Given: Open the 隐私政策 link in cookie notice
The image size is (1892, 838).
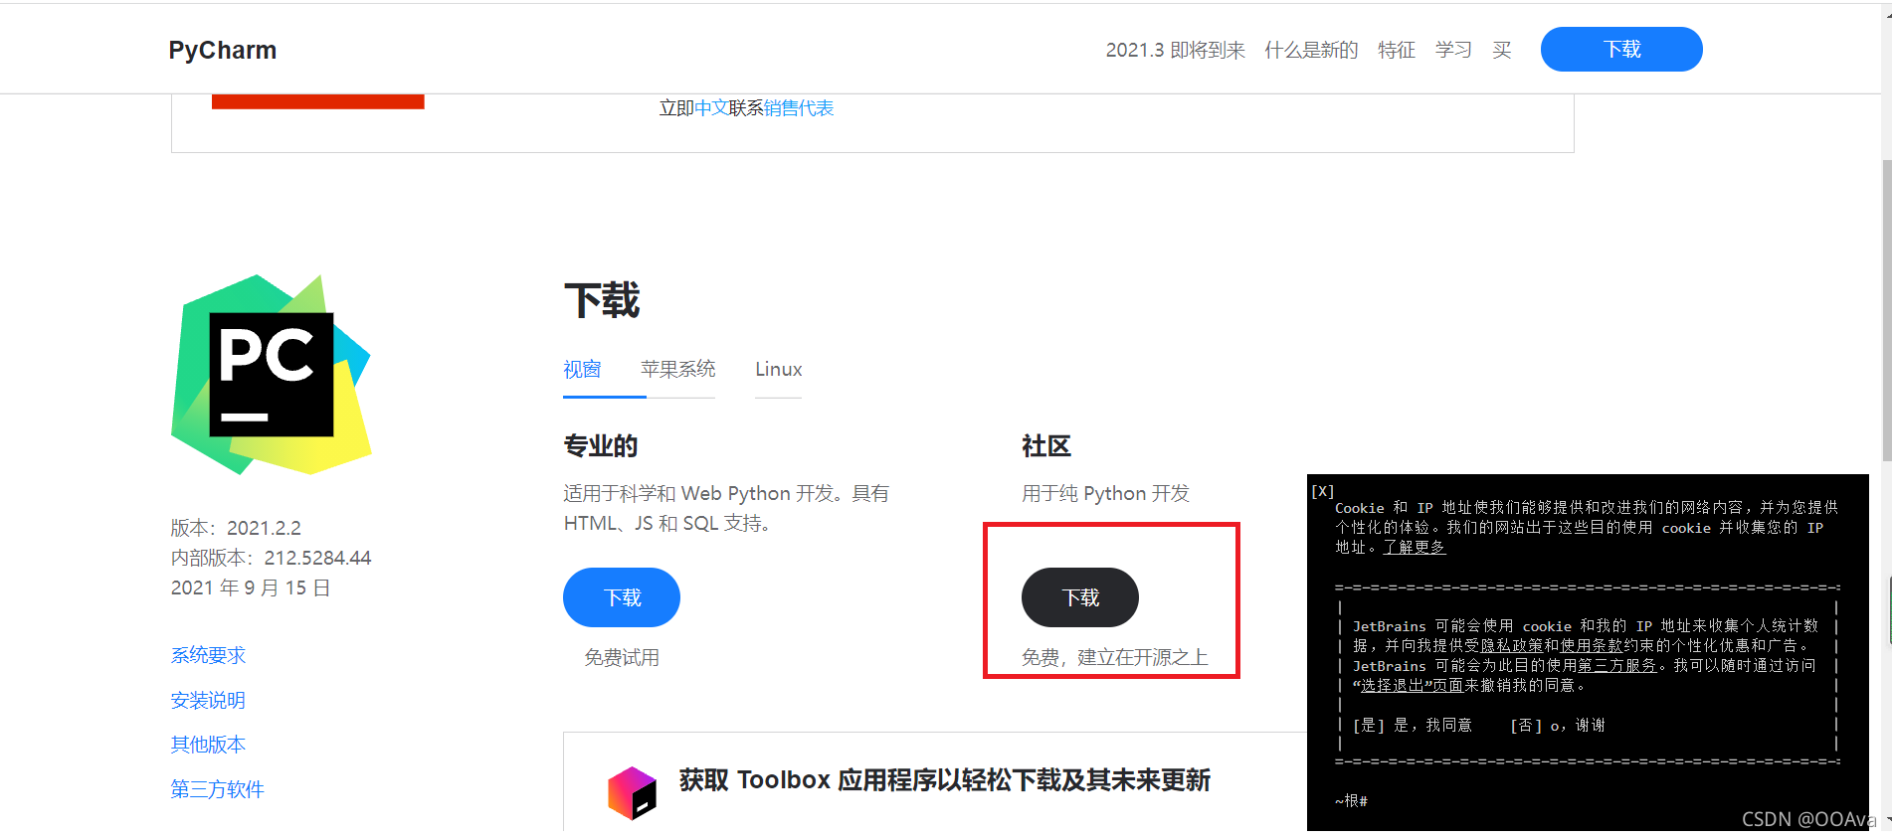Looking at the screenshot, I should pos(1511,646).
